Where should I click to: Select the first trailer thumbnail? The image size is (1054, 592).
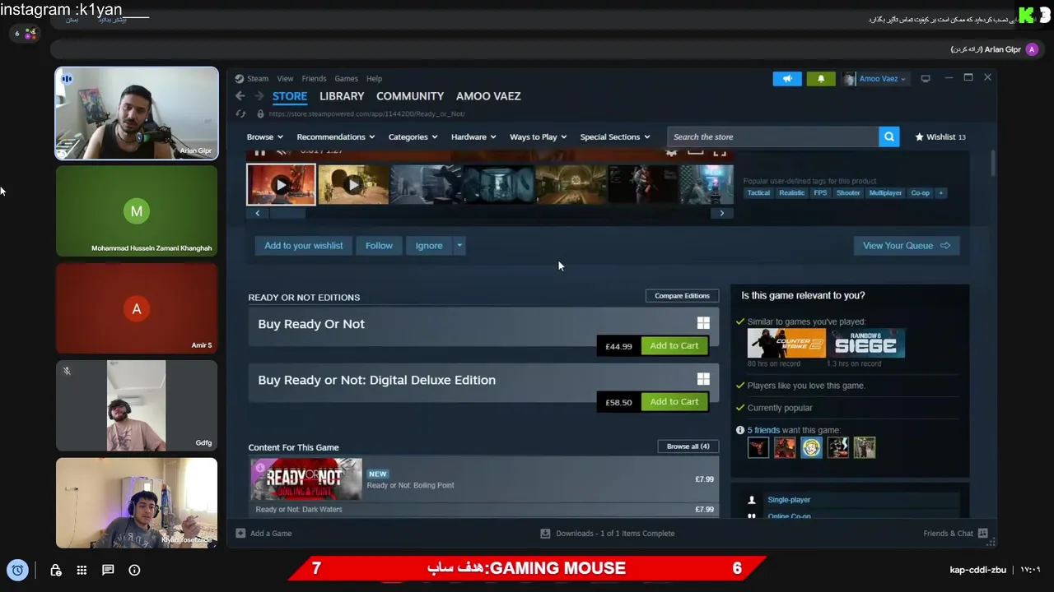click(x=281, y=184)
